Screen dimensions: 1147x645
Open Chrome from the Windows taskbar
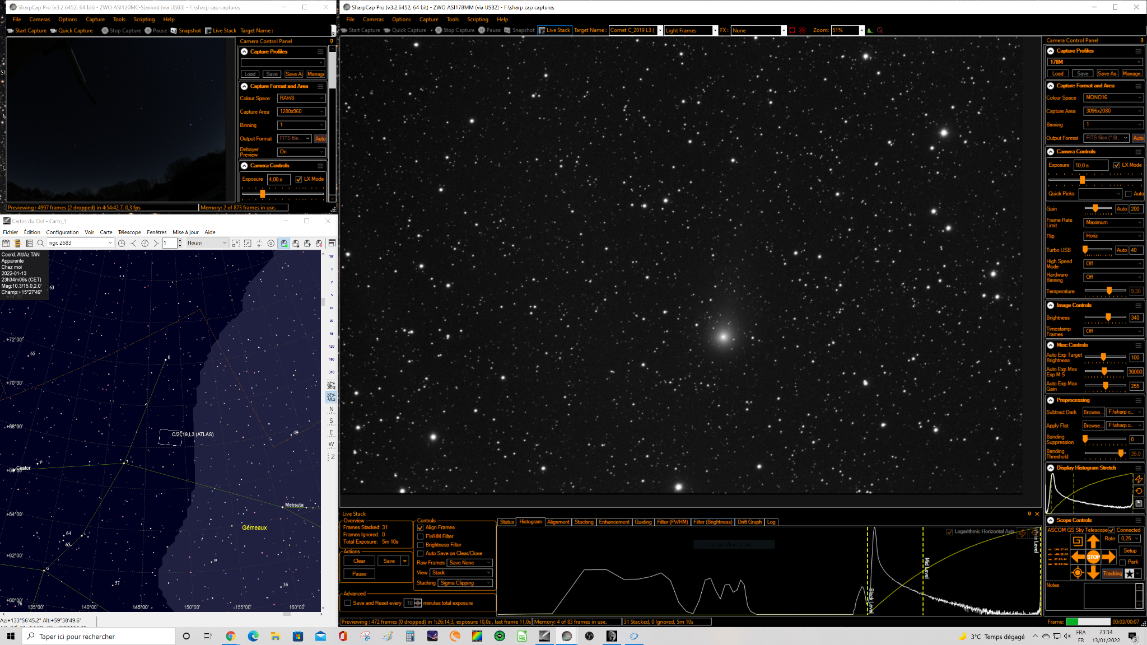[x=231, y=636]
